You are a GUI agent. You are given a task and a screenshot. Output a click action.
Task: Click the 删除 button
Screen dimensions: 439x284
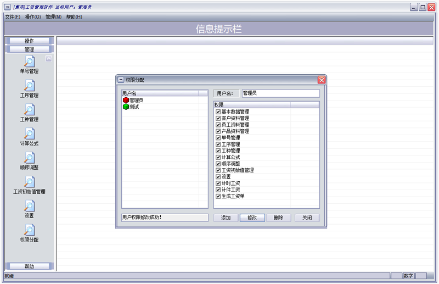(279, 218)
